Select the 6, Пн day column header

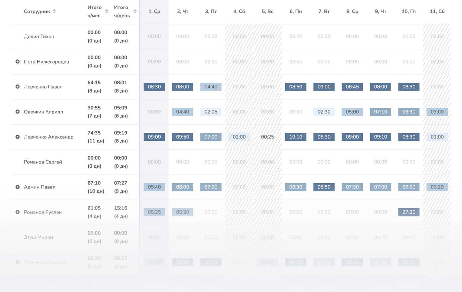pyautogui.click(x=296, y=11)
